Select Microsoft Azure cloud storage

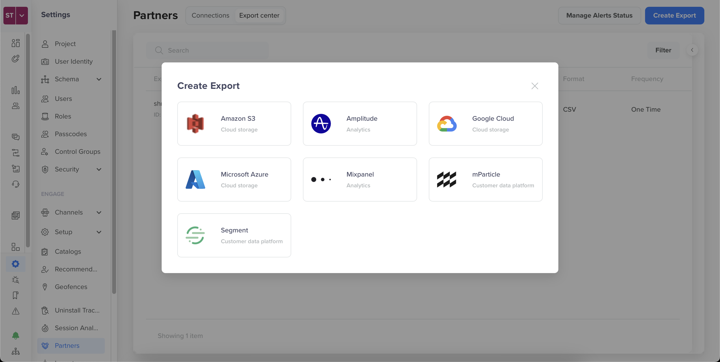(x=234, y=179)
